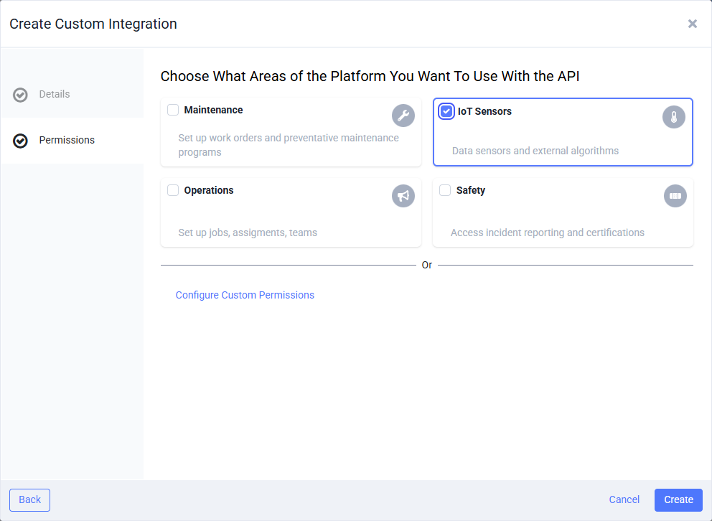Click the Create button
The height and width of the screenshot is (521, 712).
point(678,499)
